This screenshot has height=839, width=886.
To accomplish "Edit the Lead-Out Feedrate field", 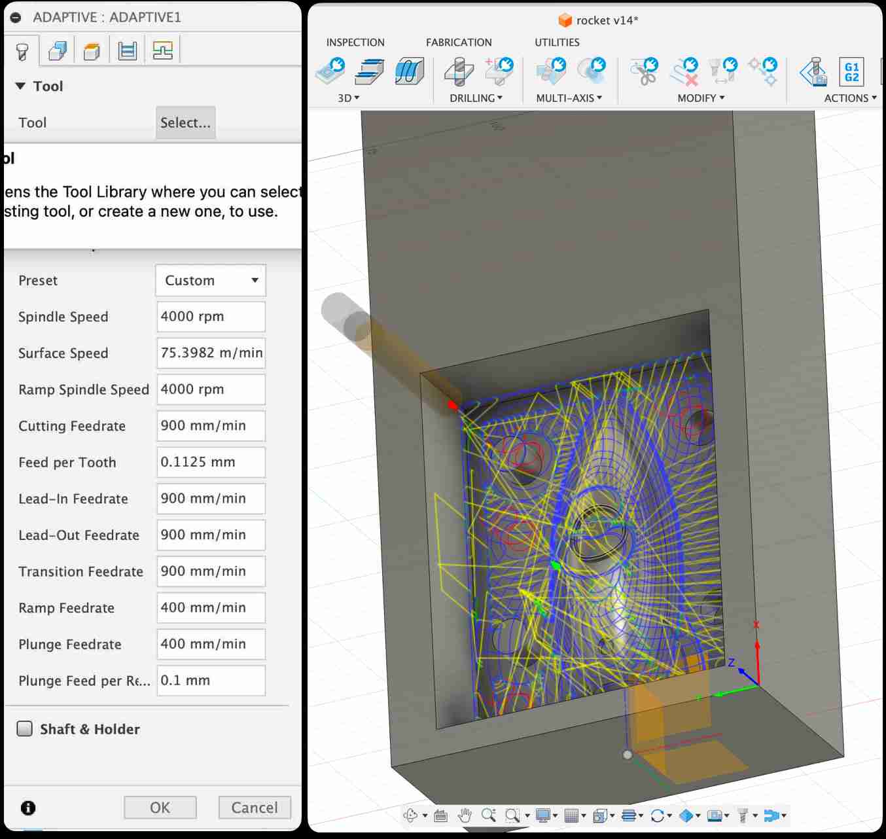I will click(211, 535).
